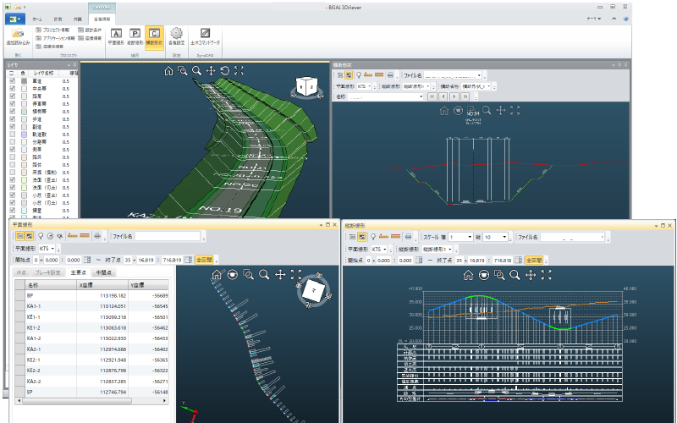This screenshot has height=423, width=677.
Task: Open 平面線形 KTS dropdown in 横断形状 panel
Action: (x=369, y=86)
